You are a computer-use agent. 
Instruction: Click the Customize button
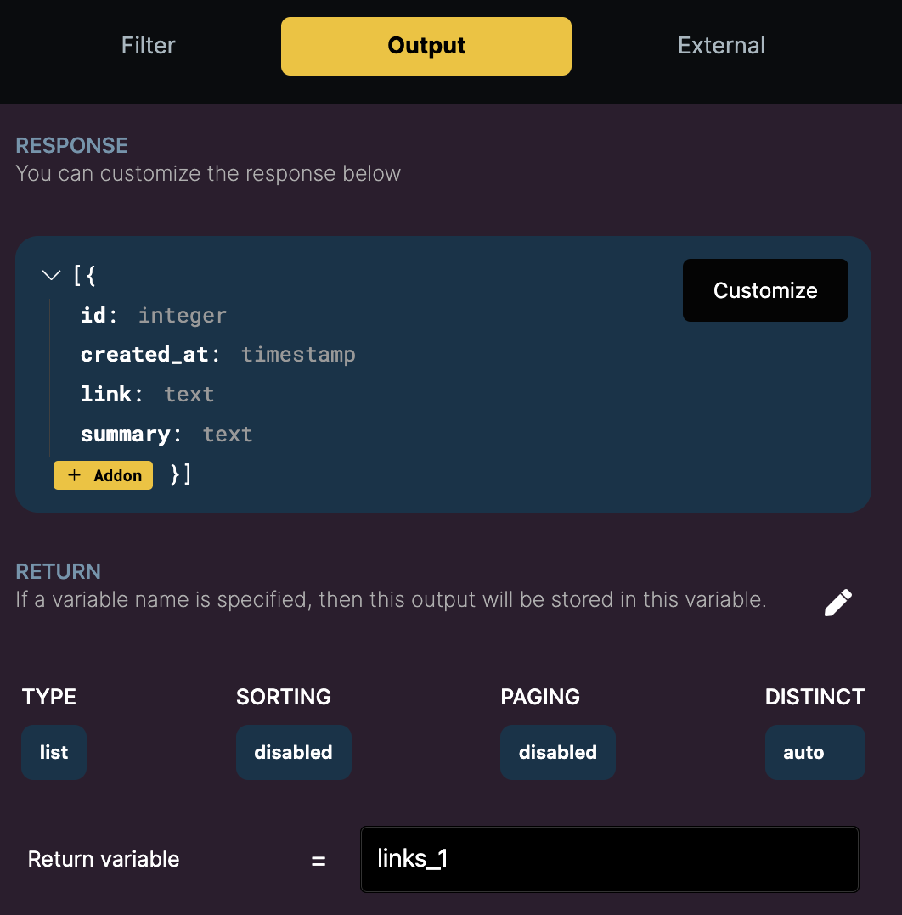(x=765, y=290)
